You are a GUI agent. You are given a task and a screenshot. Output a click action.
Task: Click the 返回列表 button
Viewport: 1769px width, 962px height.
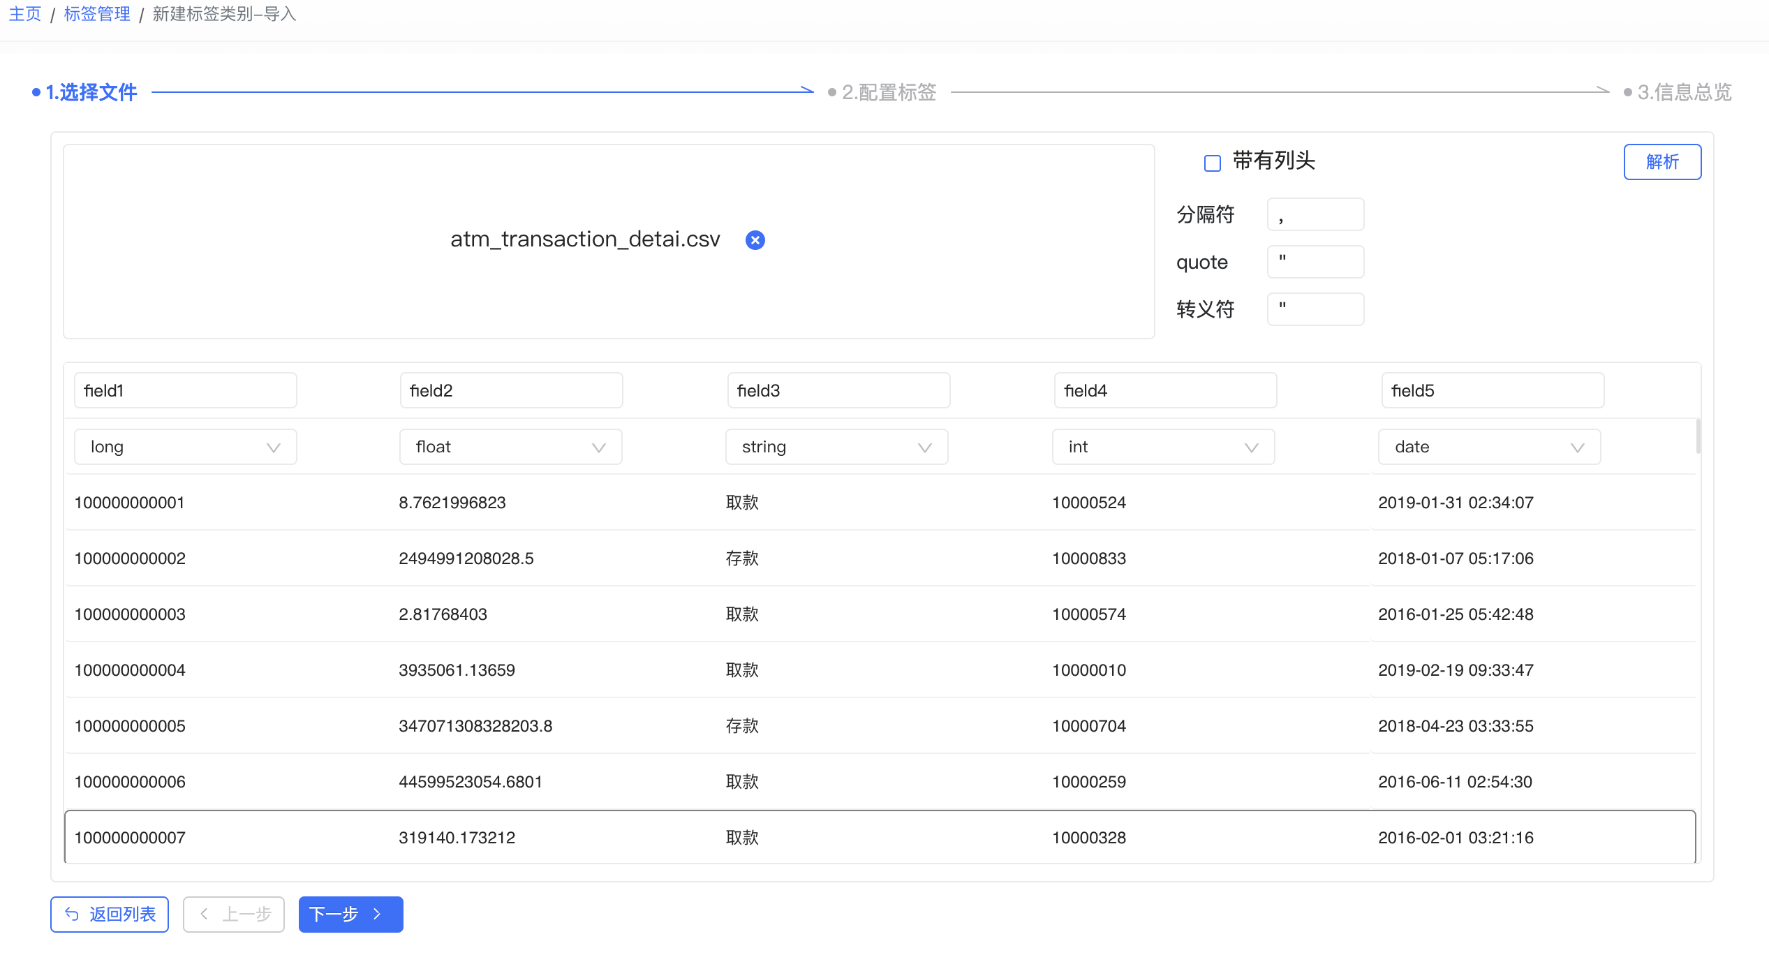tap(111, 912)
